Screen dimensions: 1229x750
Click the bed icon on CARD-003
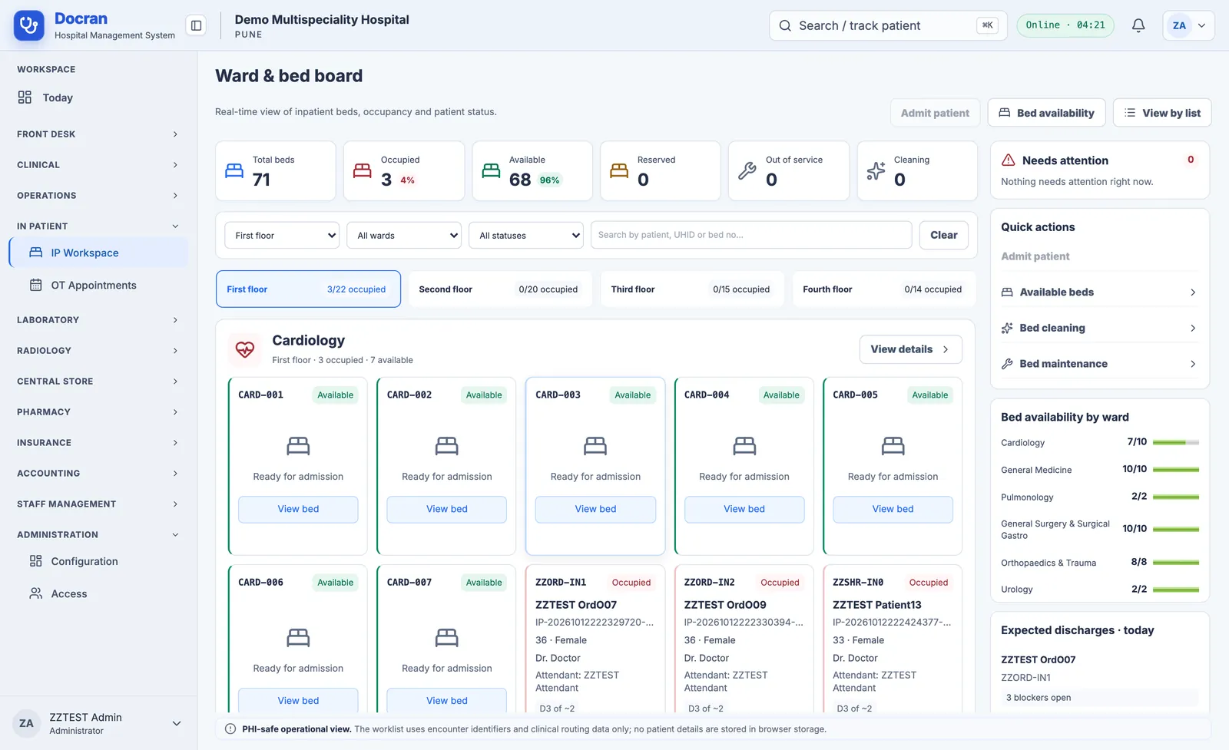coord(595,445)
